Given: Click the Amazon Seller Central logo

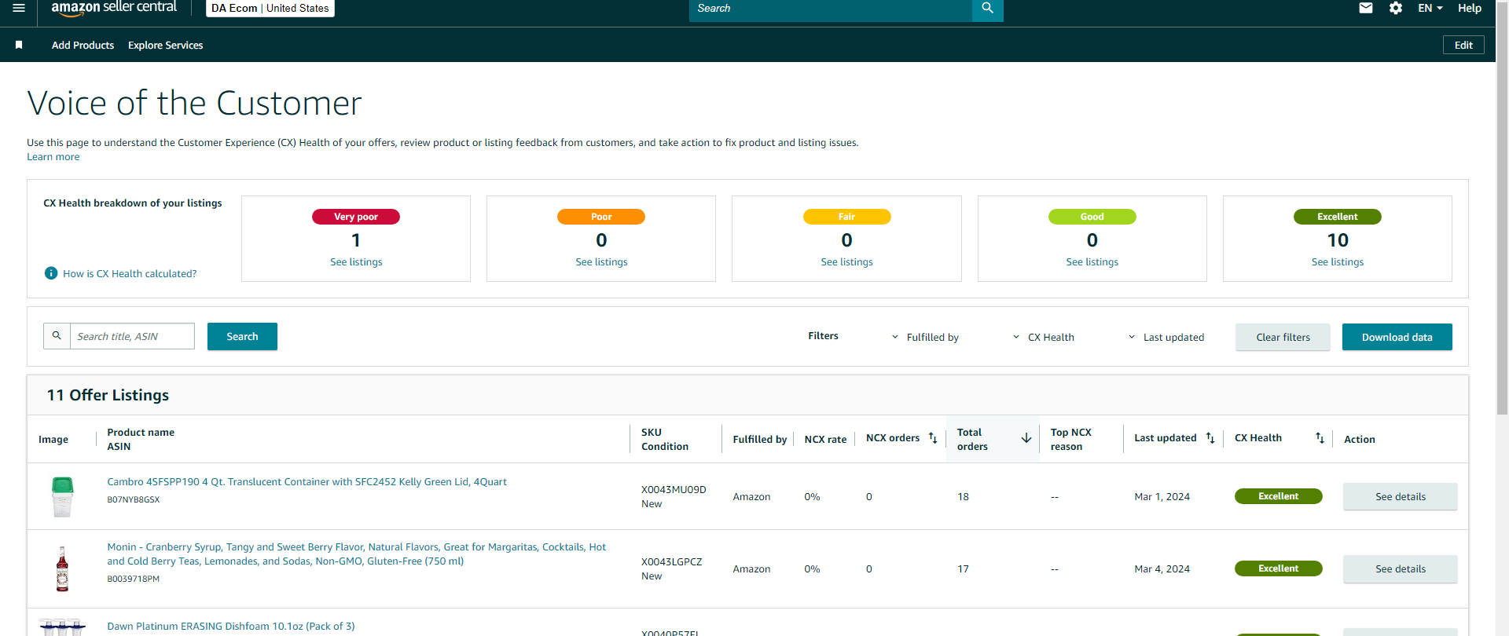Looking at the screenshot, I should [x=114, y=8].
